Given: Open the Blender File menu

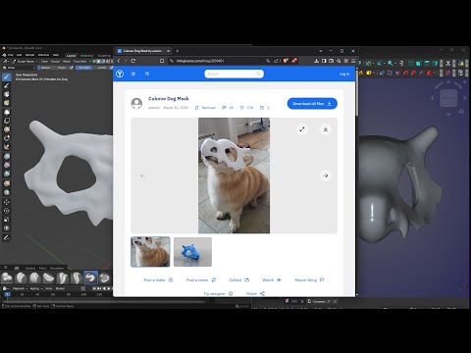Looking at the screenshot, I should tap(11, 55).
